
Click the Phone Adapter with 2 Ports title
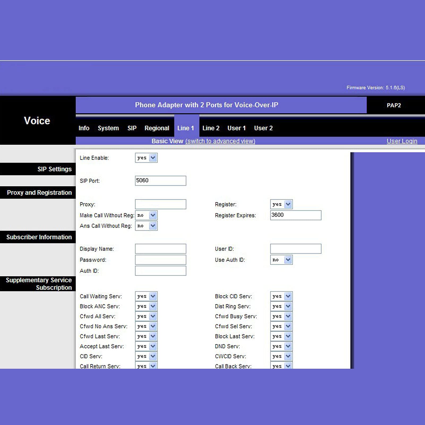click(x=207, y=105)
